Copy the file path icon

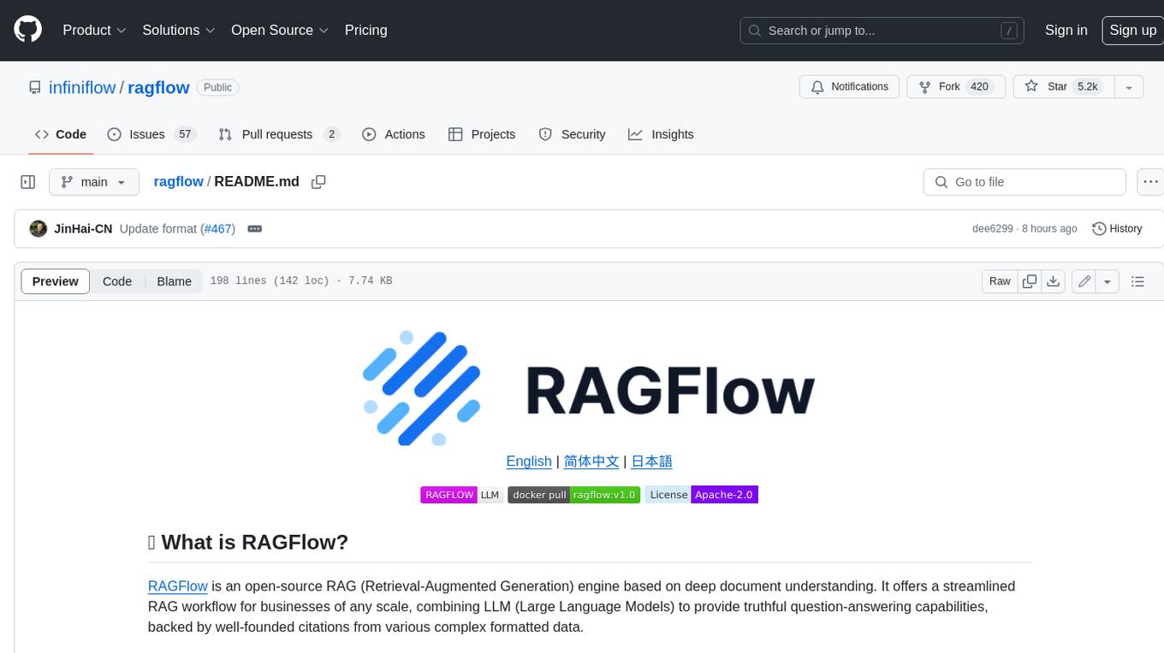coord(318,182)
